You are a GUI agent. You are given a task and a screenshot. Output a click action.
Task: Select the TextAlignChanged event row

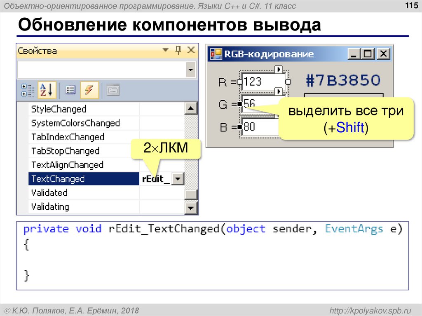click(106, 165)
